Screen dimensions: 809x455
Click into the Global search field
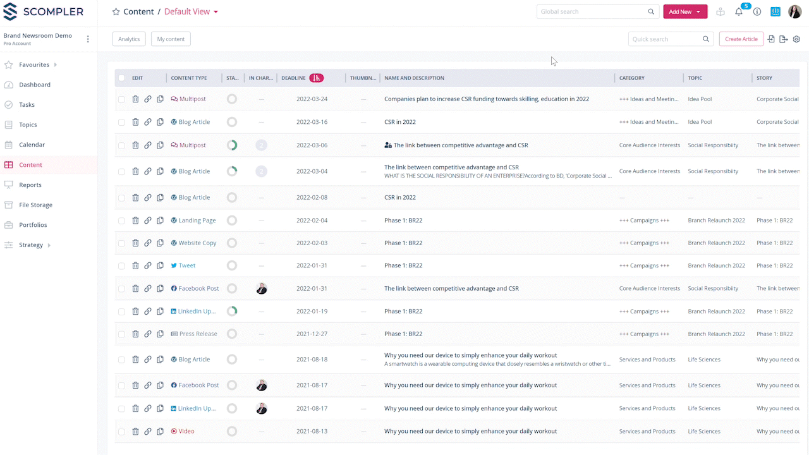pyautogui.click(x=591, y=12)
